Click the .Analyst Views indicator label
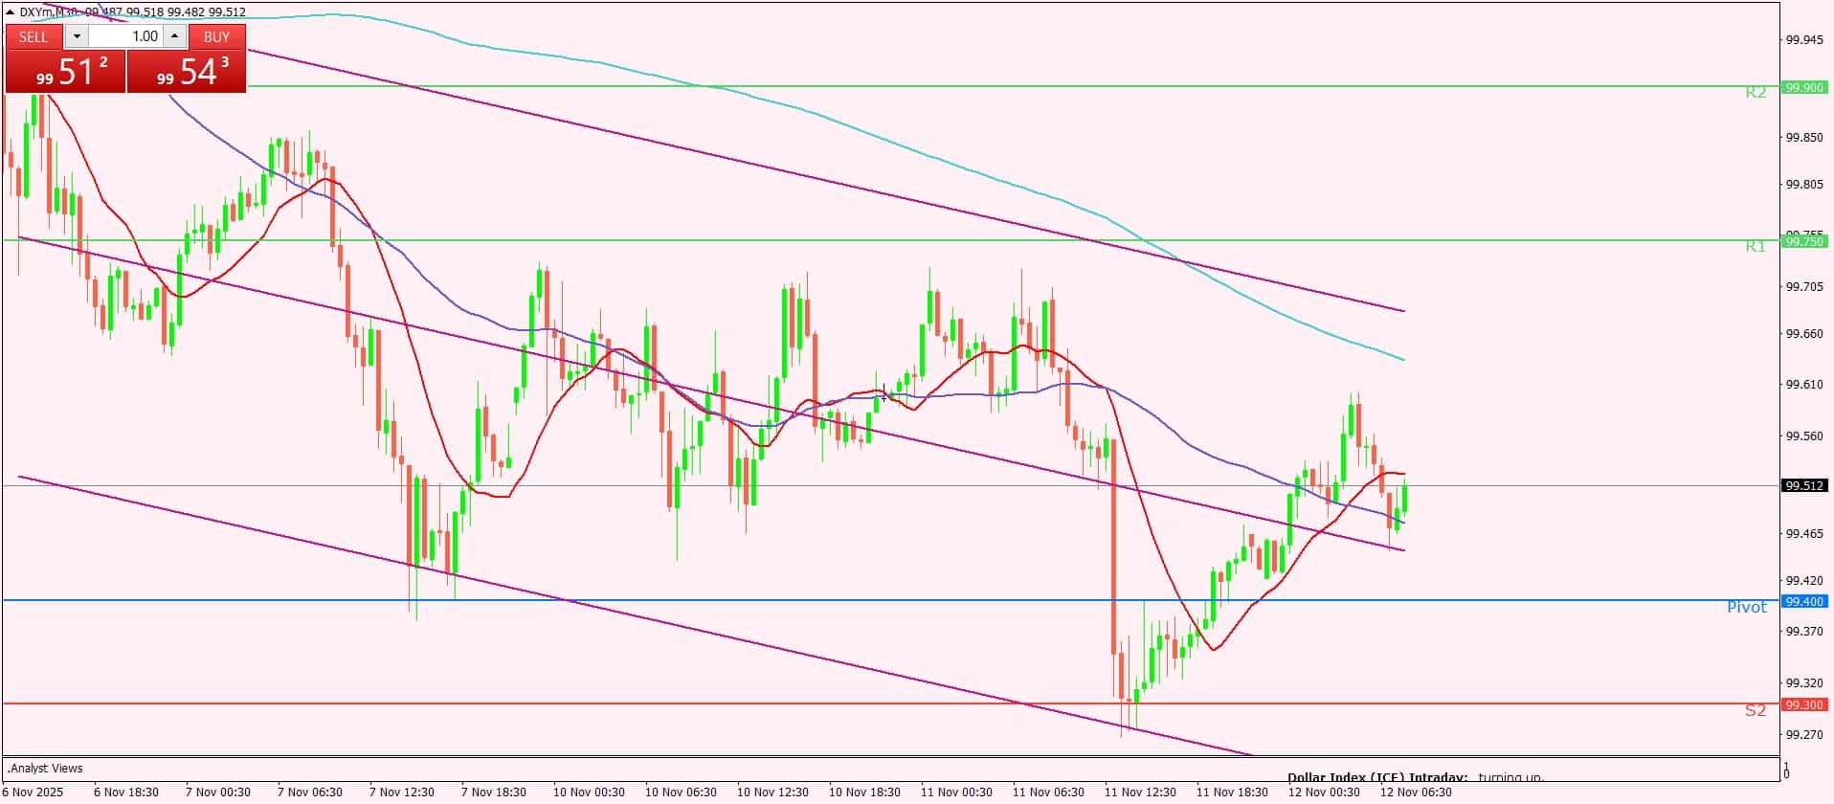The image size is (1834, 804). click(x=45, y=768)
